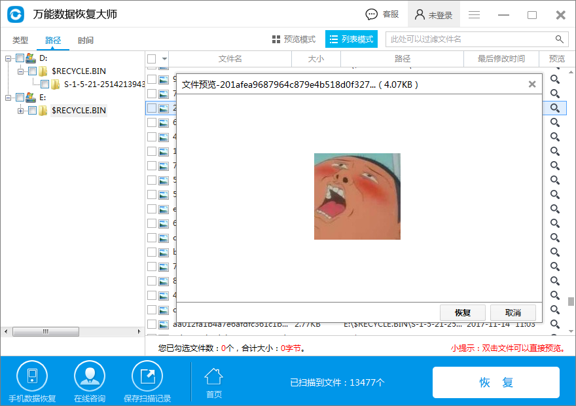The width and height of the screenshot is (576, 406).
Task: Click the 手机数据恢复 phone recovery icon
Action: (x=32, y=376)
